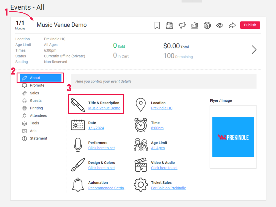276x207 pixels.
Task: Click the map pin Location icon
Action: click(x=141, y=105)
